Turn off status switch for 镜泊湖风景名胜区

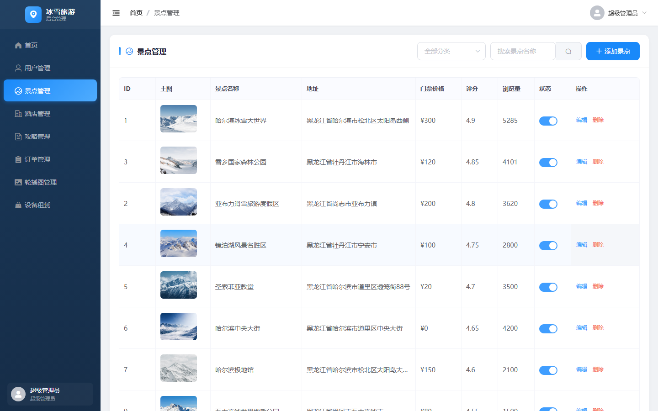[x=548, y=246]
